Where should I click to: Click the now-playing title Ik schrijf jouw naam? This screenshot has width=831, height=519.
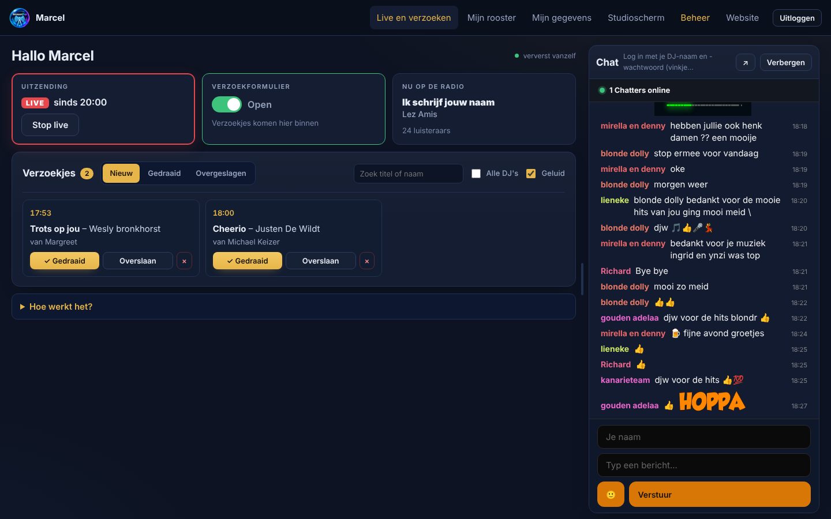pyautogui.click(x=448, y=102)
